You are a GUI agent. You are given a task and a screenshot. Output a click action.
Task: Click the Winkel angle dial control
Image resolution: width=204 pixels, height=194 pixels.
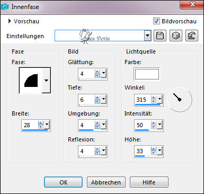click(180, 100)
